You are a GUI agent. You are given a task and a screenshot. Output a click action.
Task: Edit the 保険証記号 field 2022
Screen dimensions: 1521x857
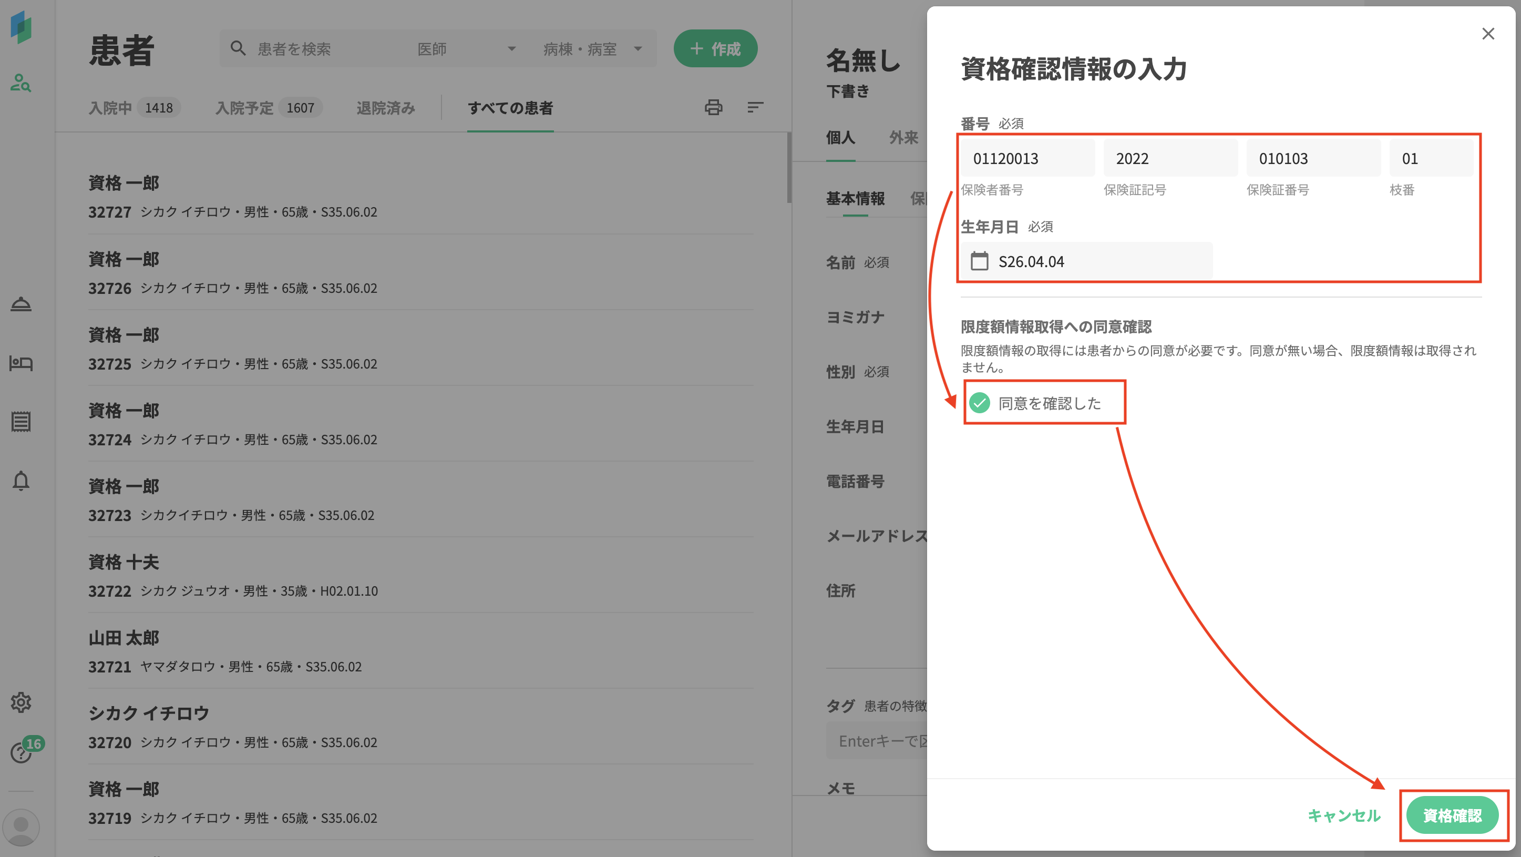click(1170, 158)
